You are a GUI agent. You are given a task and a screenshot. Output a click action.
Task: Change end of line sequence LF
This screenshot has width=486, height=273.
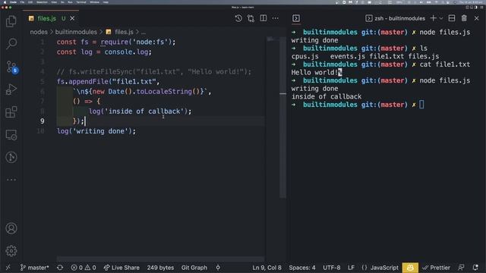coord(351,268)
